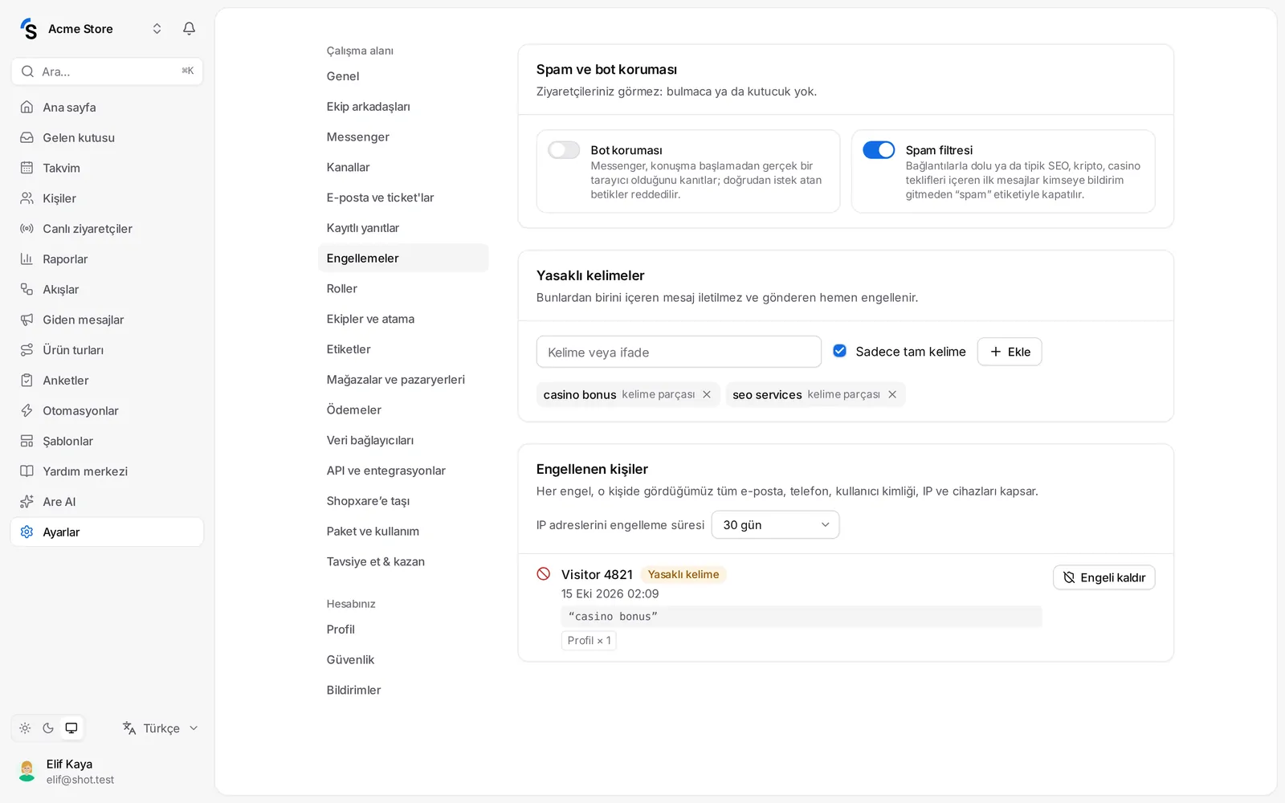This screenshot has width=1285, height=803.
Task: Click the Raporlar chart icon
Action: coord(27,259)
